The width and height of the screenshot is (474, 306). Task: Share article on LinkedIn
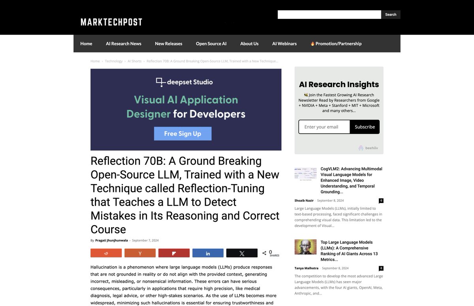[208, 253]
